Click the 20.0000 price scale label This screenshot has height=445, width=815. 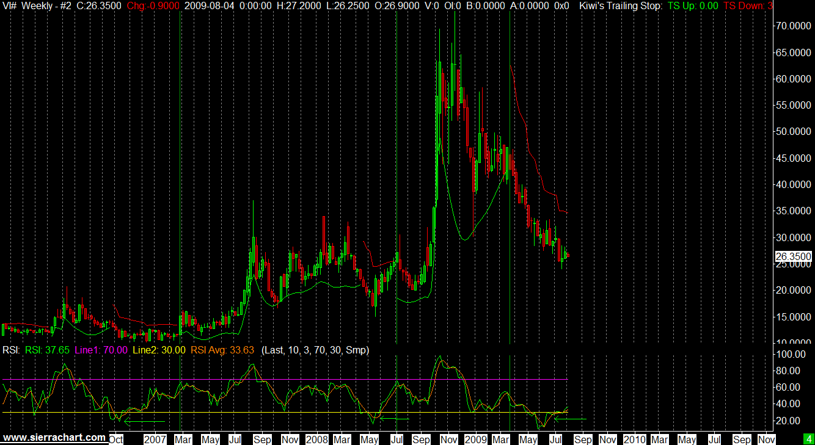(x=793, y=290)
